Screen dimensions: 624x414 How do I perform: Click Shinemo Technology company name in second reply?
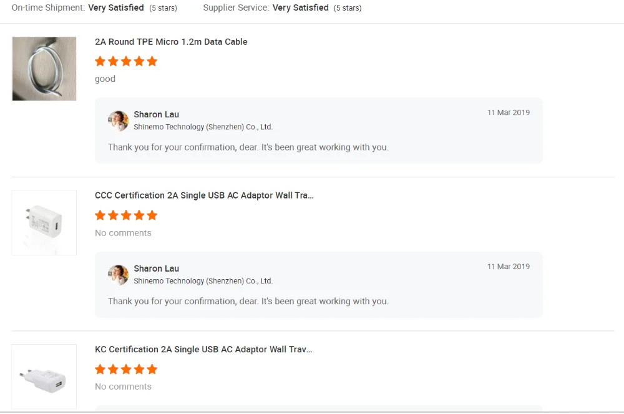pyautogui.click(x=203, y=281)
